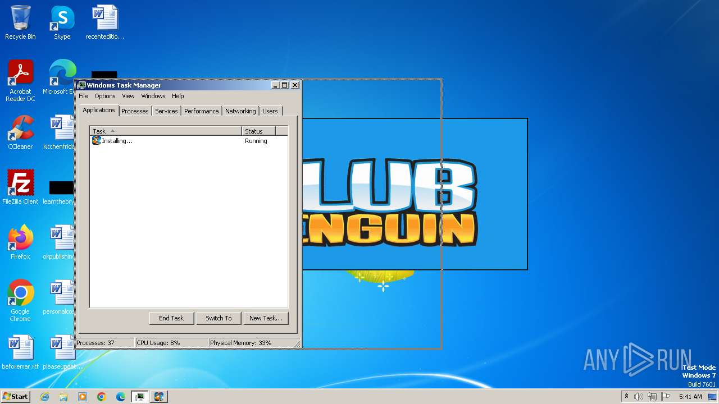The image size is (719, 404).
Task: Click the Switch To button
Action: click(219, 318)
